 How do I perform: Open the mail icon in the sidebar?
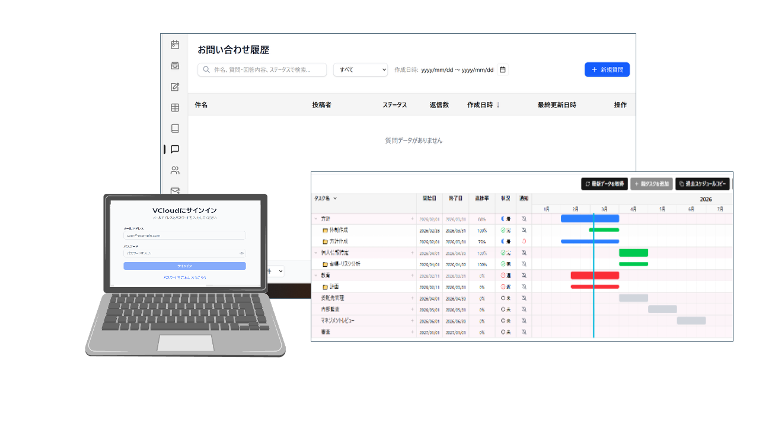click(174, 191)
